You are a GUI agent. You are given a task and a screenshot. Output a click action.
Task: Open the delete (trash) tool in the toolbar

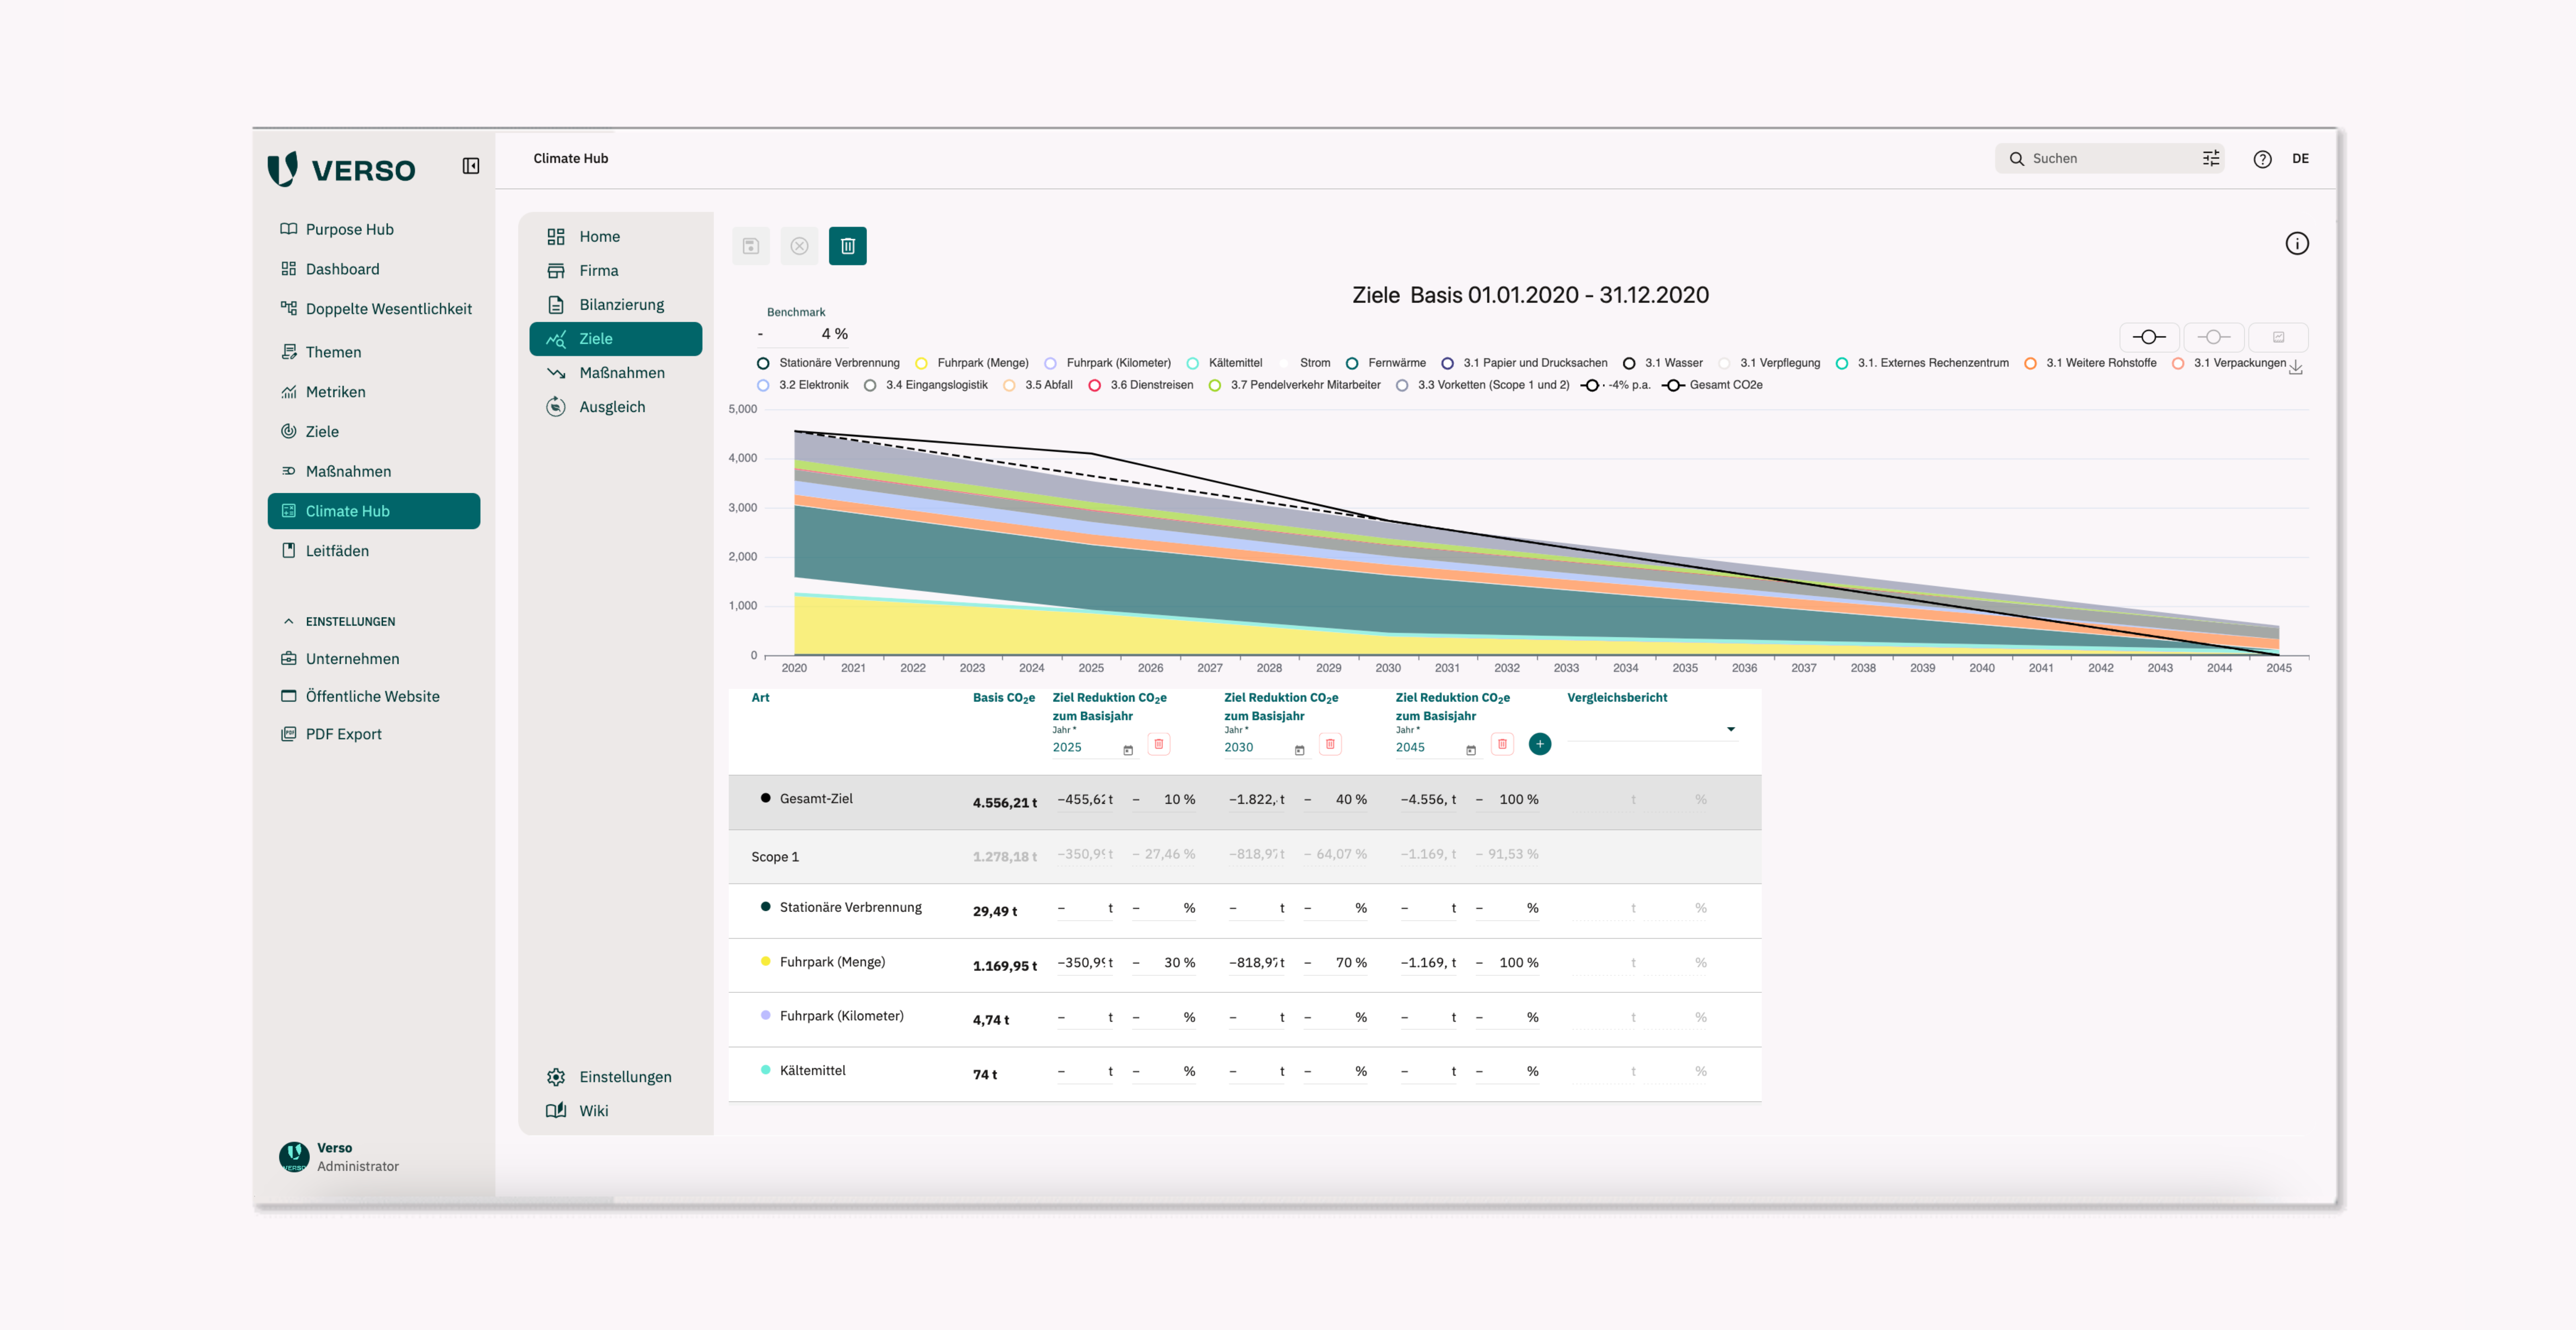(848, 246)
